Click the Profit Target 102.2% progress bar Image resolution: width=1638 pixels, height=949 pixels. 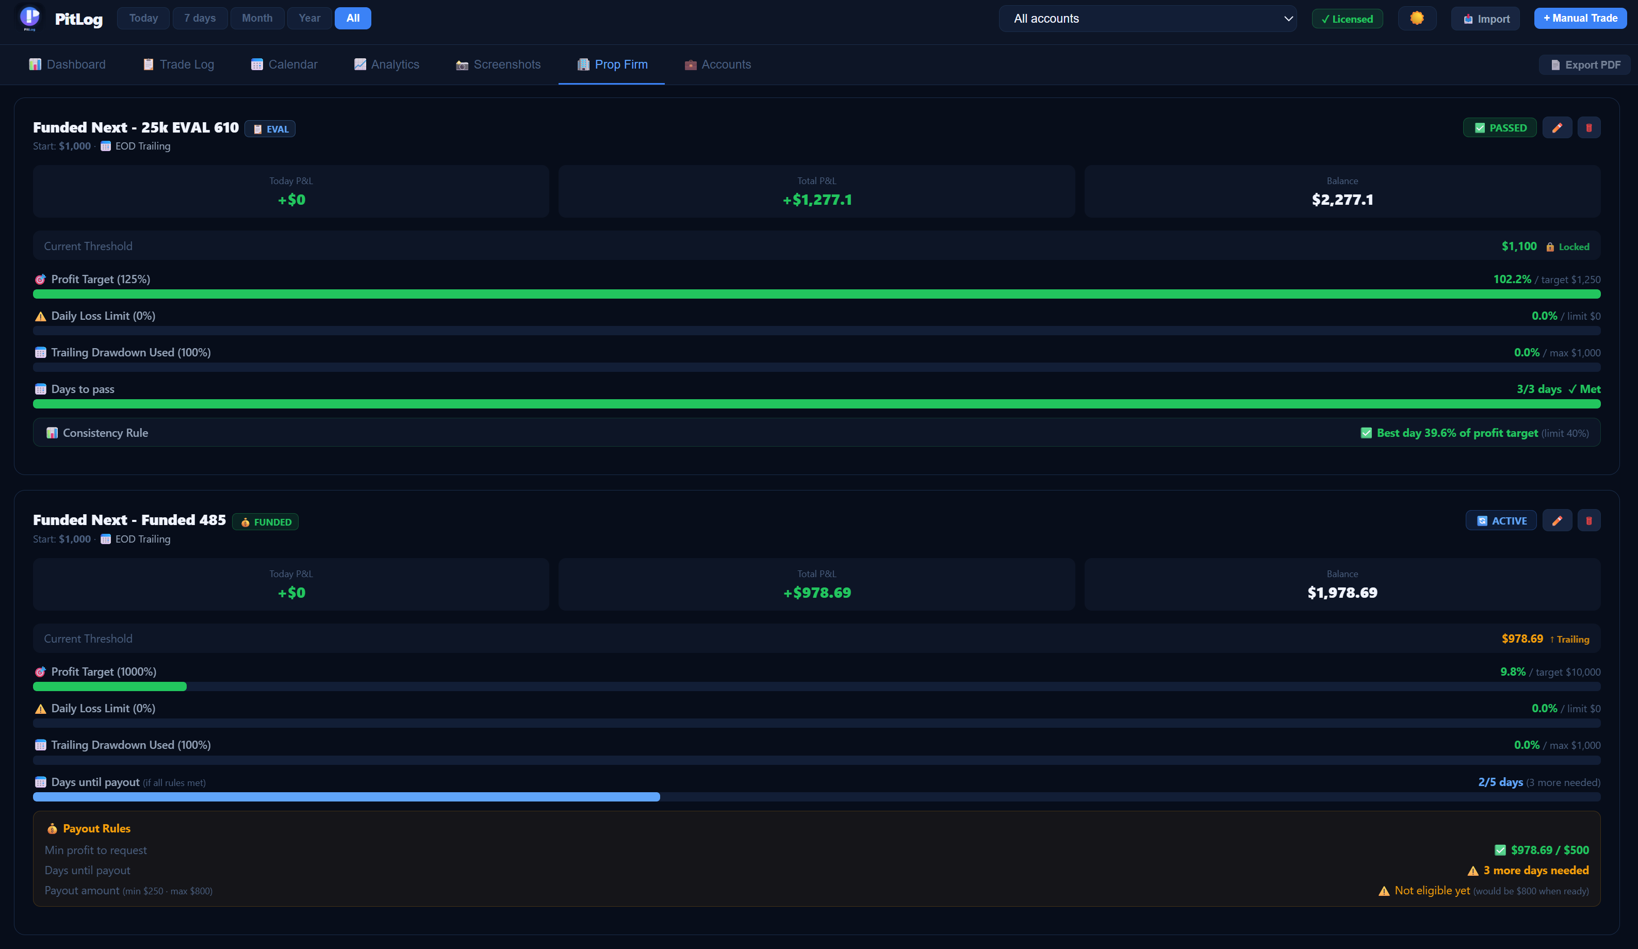(816, 294)
